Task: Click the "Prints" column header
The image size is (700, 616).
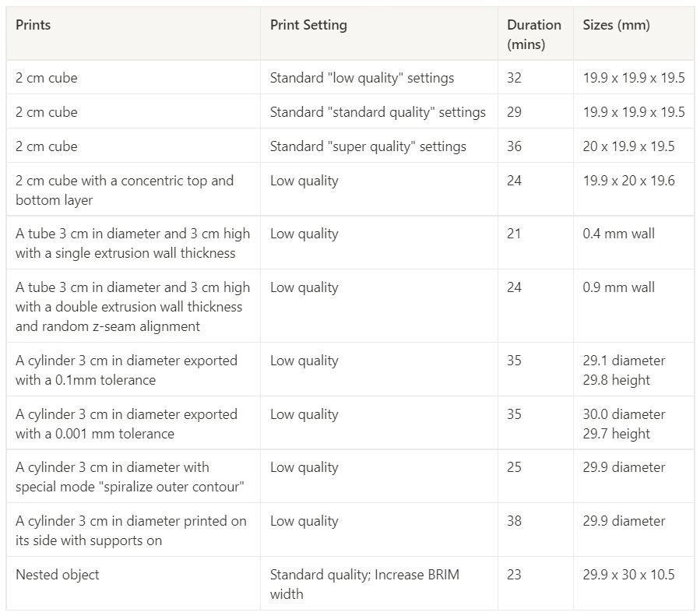Action: click(x=33, y=25)
